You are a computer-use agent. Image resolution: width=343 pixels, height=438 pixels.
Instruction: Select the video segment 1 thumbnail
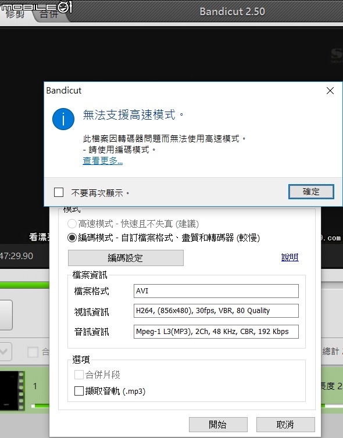click(13, 390)
